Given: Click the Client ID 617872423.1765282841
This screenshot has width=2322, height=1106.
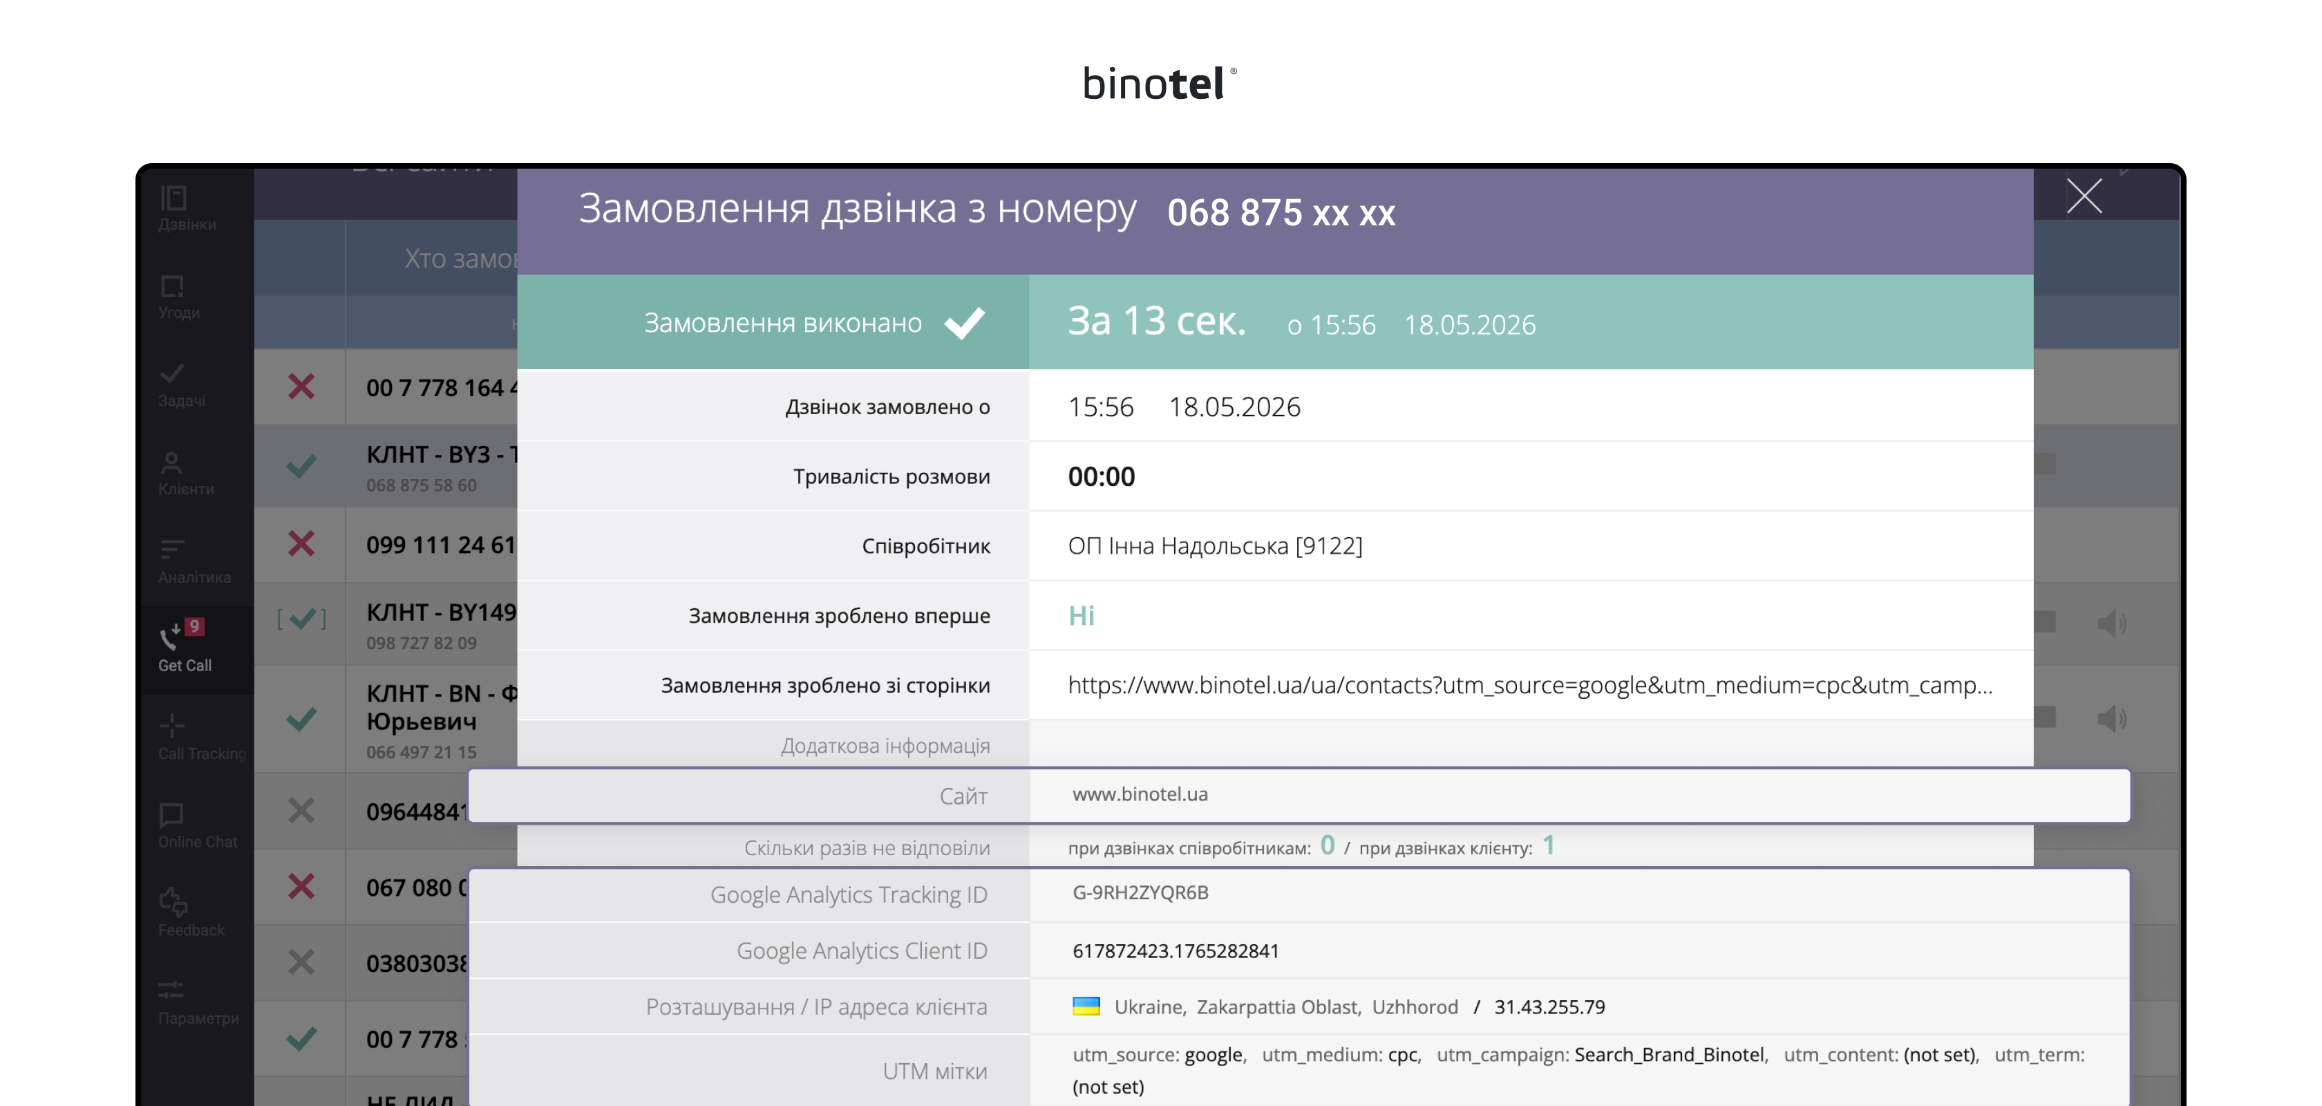Looking at the screenshot, I should pos(1176,951).
